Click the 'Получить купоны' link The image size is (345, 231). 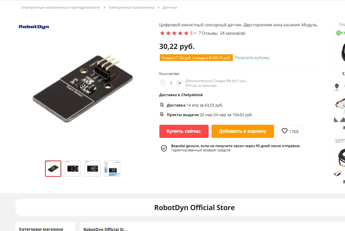point(252,58)
